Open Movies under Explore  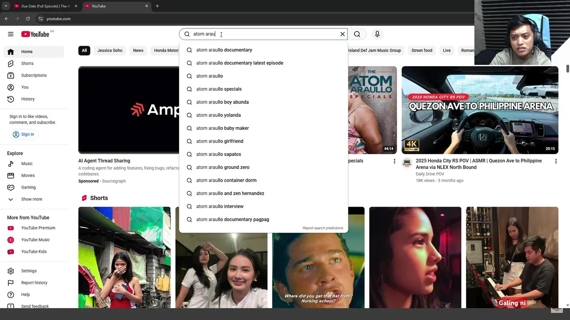[34, 176]
